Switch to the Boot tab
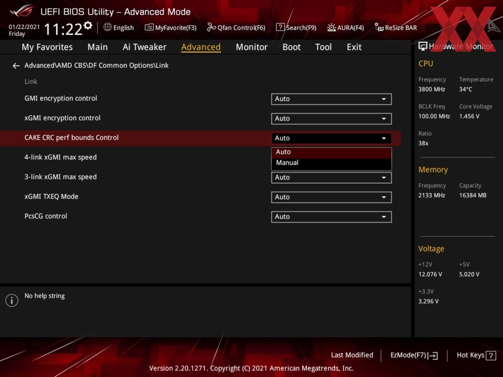The width and height of the screenshot is (503, 377). coord(291,47)
